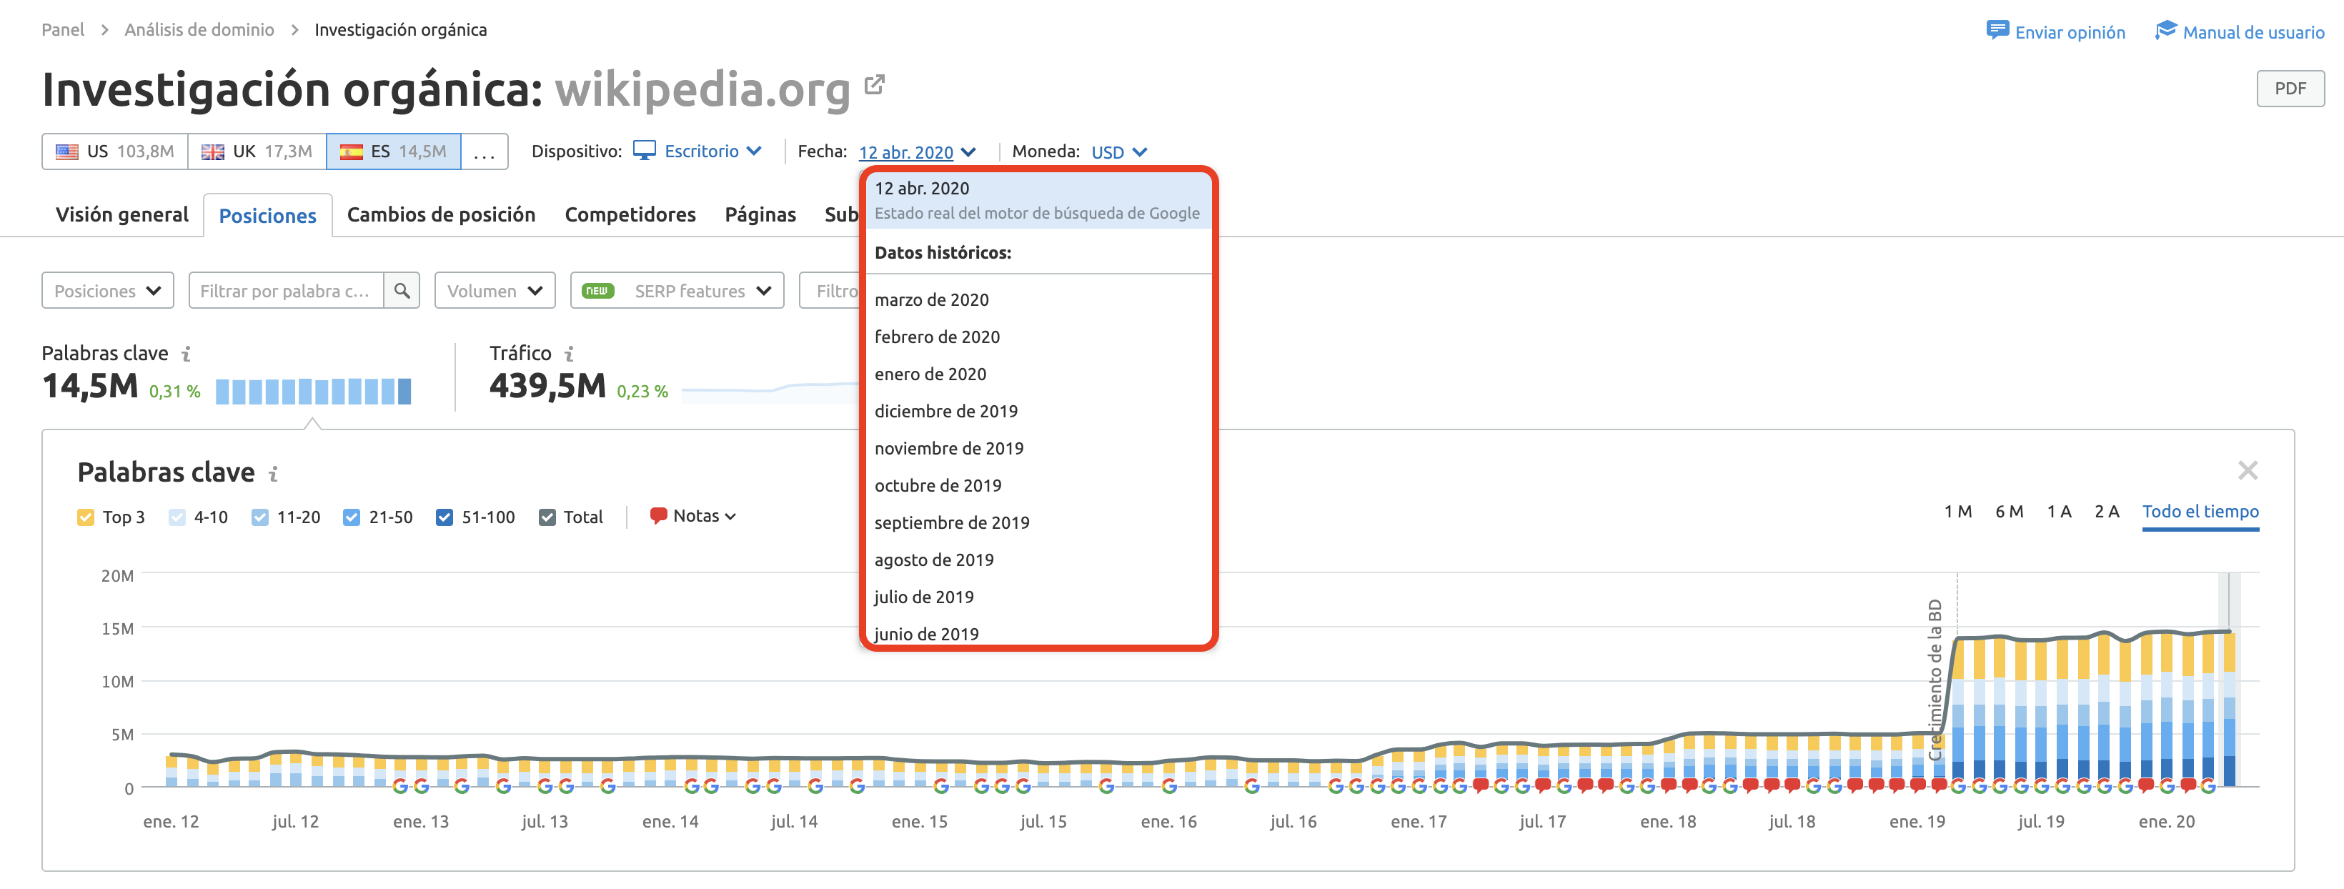Toggle the 51-100 checkbox
This screenshot has height=889, width=2344.
pos(444,517)
